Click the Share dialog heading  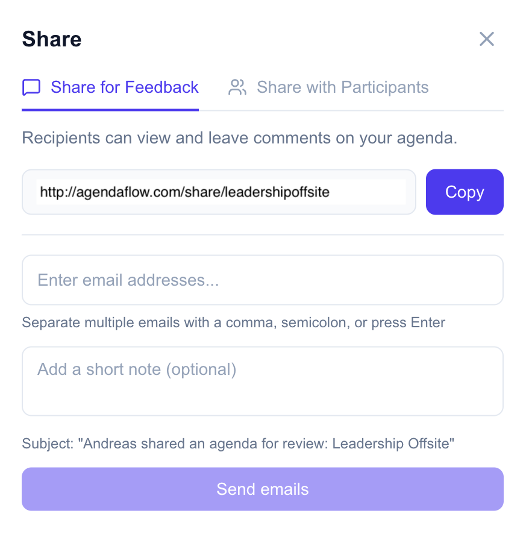click(x=52, y=39)
